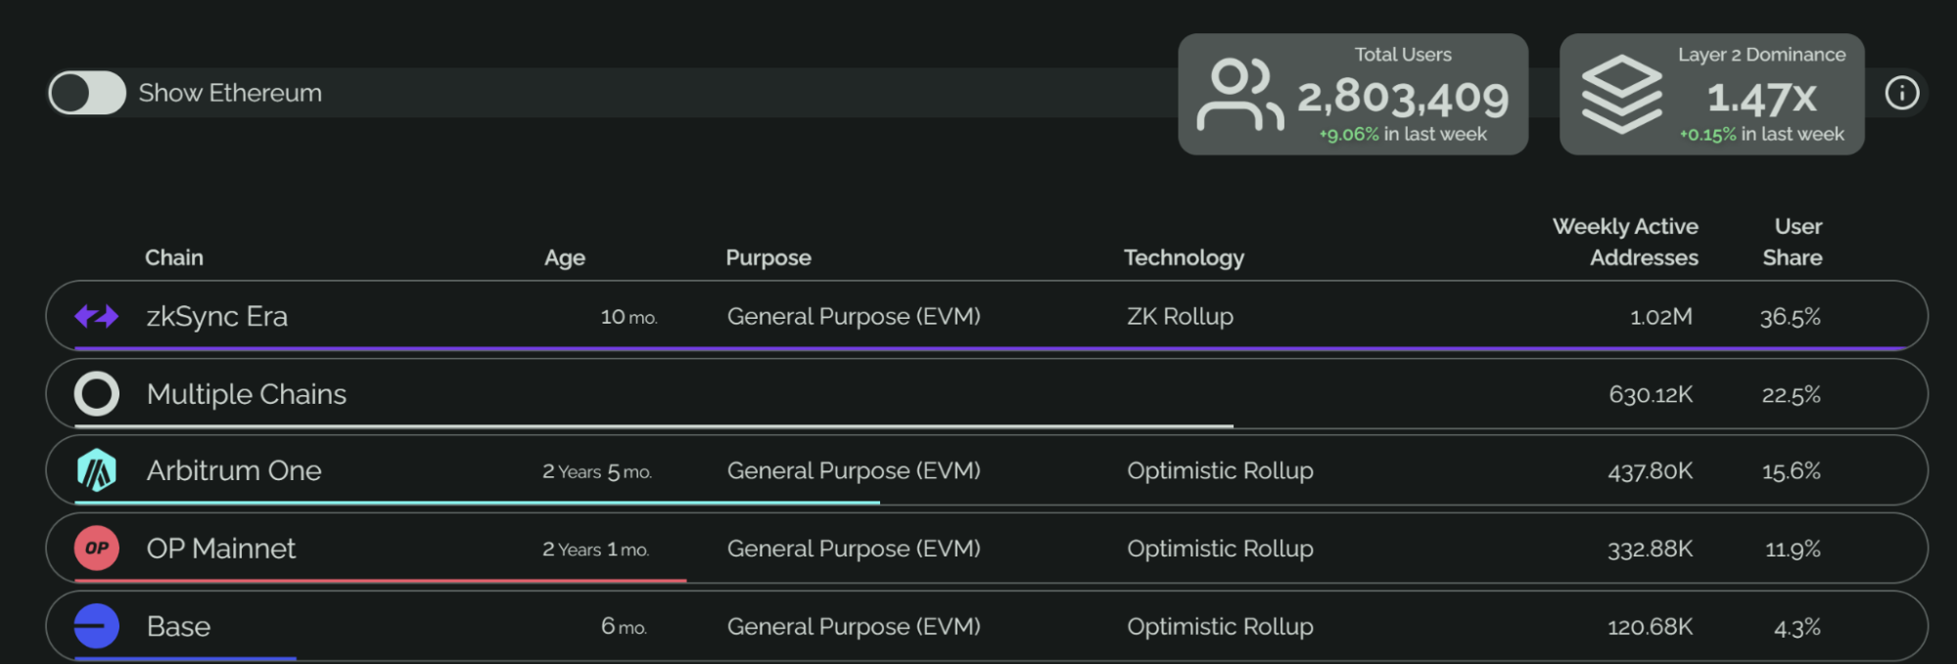Click the zkSync Era chain logo

coord(96,316)
